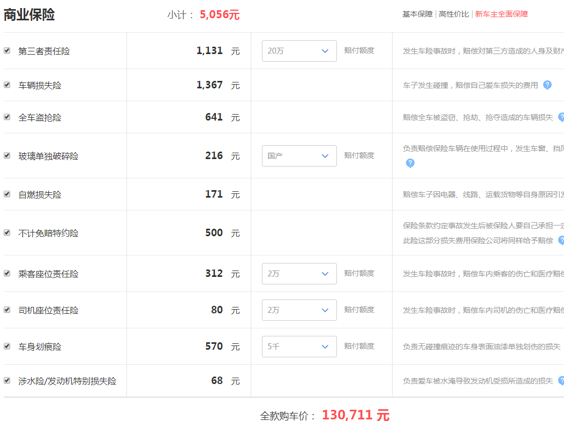The width and height of the screenshot is (564, 421).
Task: Click the 5,056元 subtotal amount
Action: (220, 15)
